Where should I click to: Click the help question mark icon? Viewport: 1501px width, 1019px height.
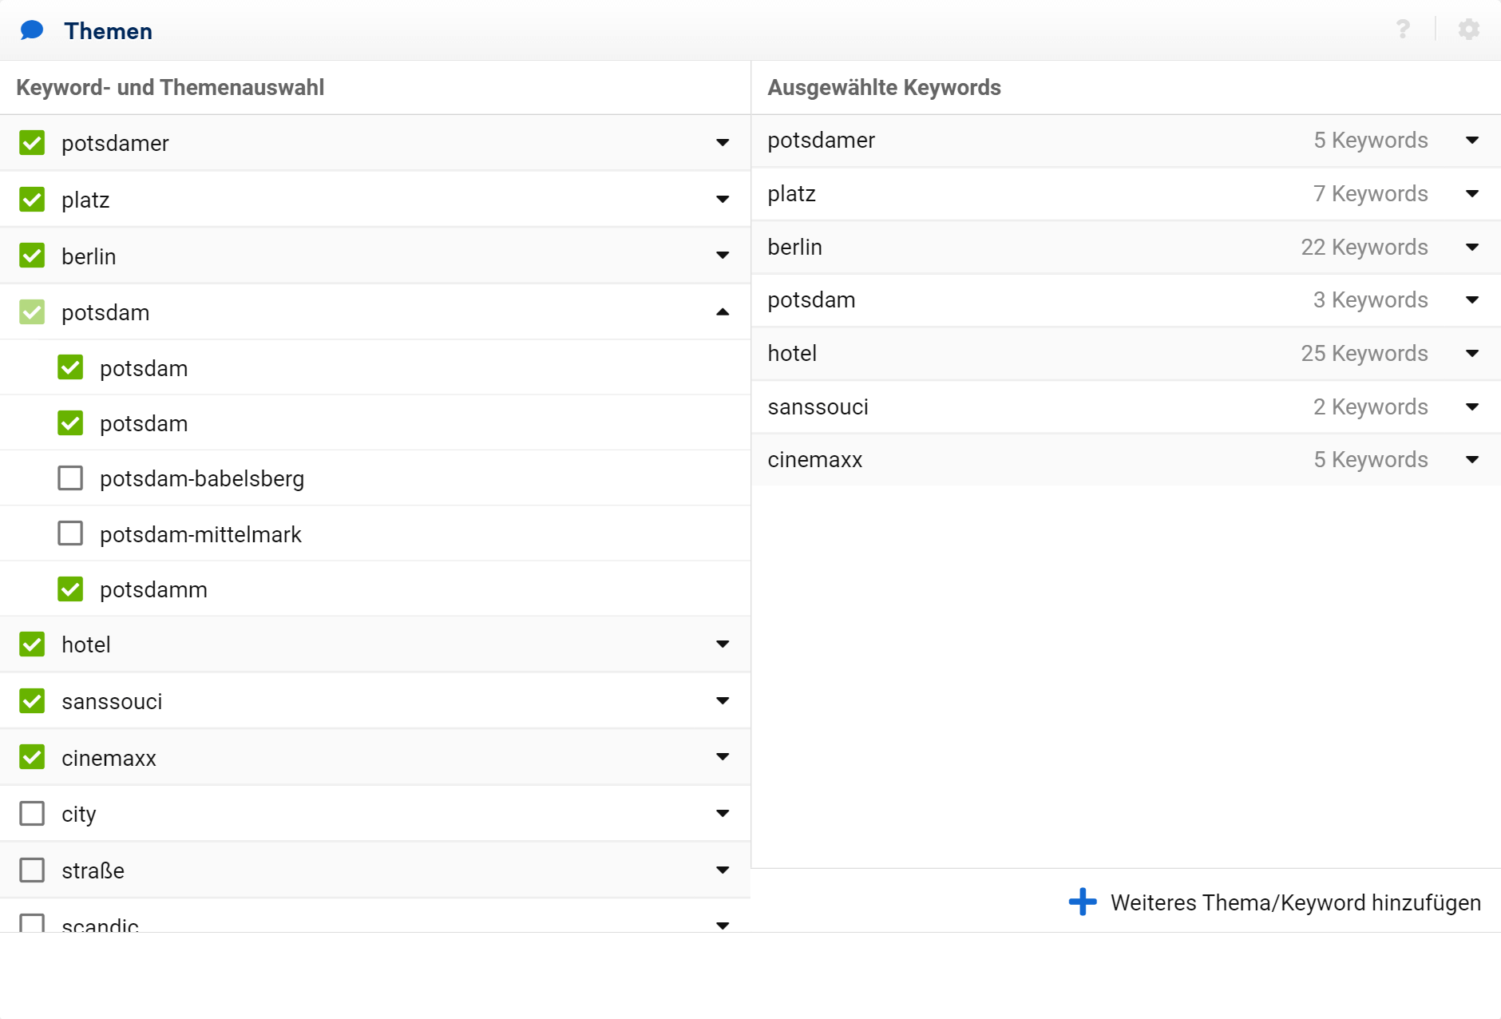coord(1403,30)
